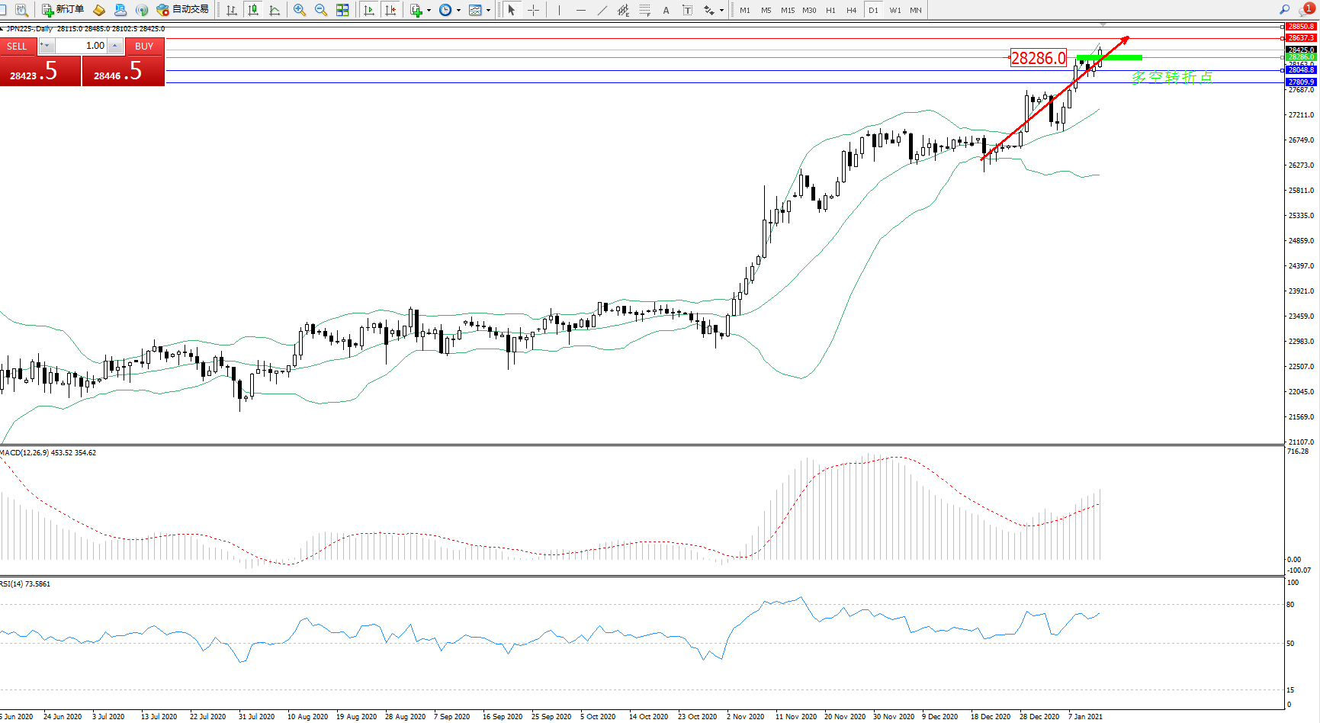Image resolution: width=1320 pixels, height=723 pixels.
Task: Select the crosshair tool
Action: 533,10
